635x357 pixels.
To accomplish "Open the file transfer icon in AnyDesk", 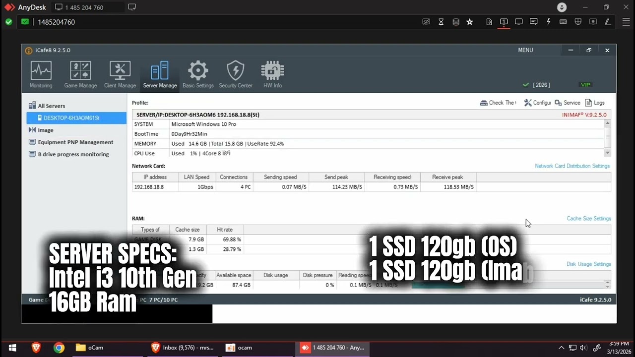I will [489, 22].
